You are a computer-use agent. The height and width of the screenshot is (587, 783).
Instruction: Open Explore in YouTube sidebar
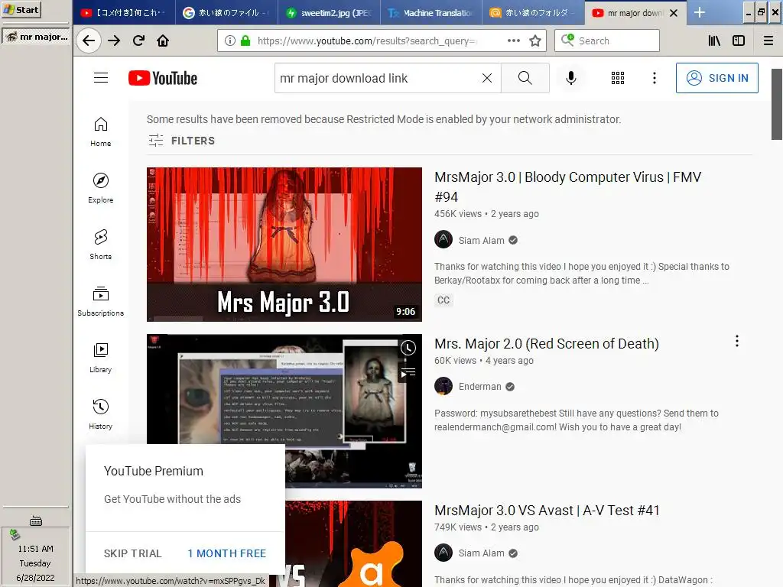(x=101, y=188)
